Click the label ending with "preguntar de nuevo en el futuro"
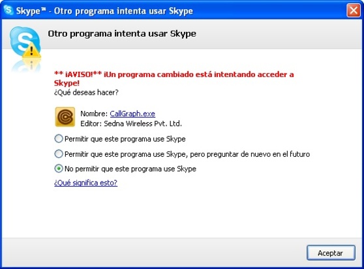 click(x=187, y=154)
